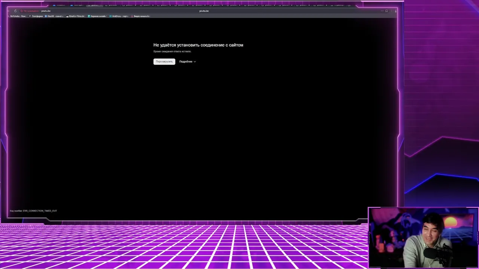Reload the page using the toolbar refresh icon
The height and width of the screenshot is (269, 479).
(x=15, y=11)
